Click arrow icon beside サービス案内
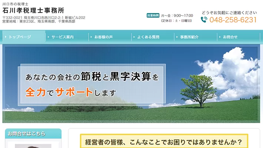Viewport: 263px width, 148px height. tap(49, 37)
